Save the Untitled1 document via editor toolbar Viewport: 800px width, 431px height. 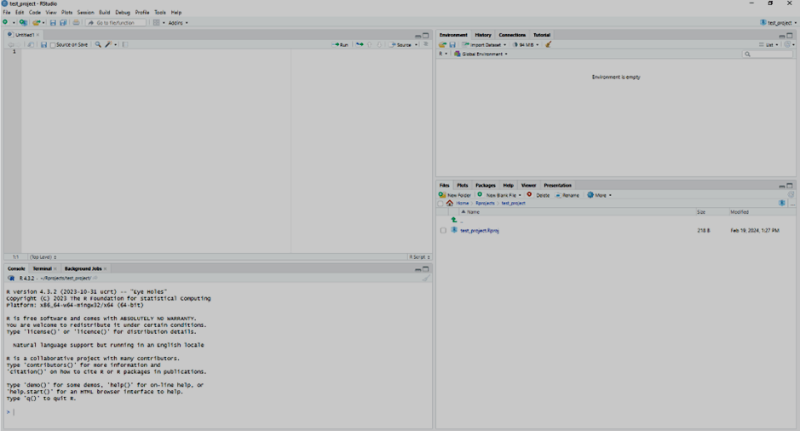click(x=44, y=45)
